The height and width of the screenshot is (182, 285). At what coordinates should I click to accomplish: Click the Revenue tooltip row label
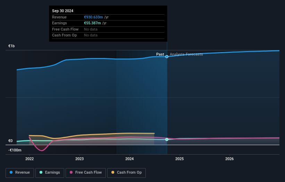coord(59,17)
